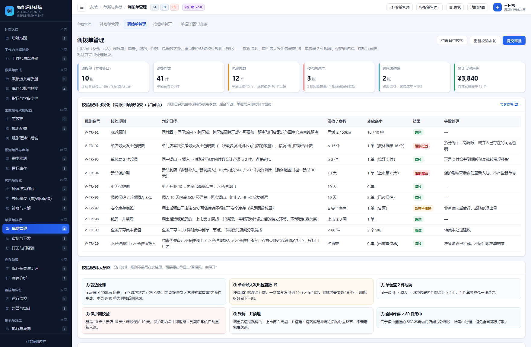The width and height of the screenshot is (531, 347).
Task: Open 库存台账与账实 sidebar item
Action: pyautogui.click(x=36, y=88)
